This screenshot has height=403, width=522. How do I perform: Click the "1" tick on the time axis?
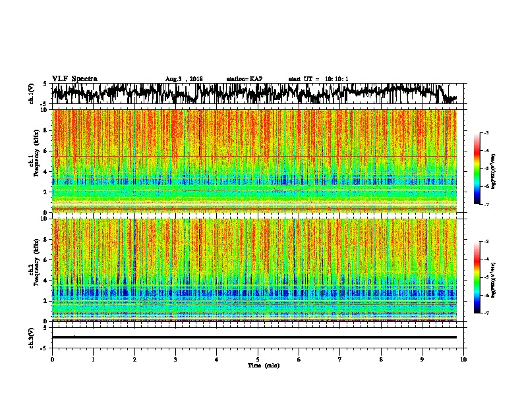(93, 360)
